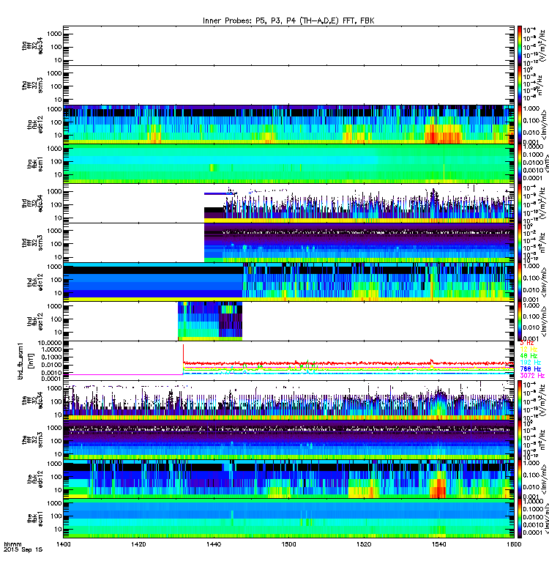This screenshot has height=586, width=549.
Task: Click the color bar beside the fbk edc12 panel
Action: (520, 479)
